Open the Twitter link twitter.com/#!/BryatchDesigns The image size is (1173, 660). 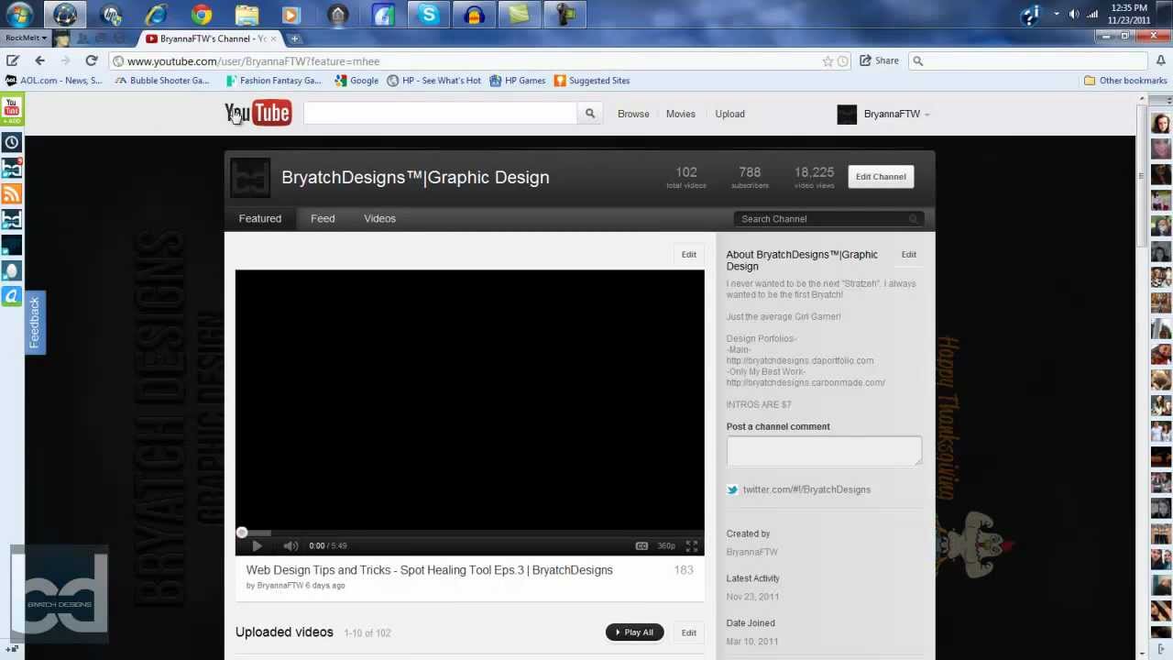pos(806,489)
